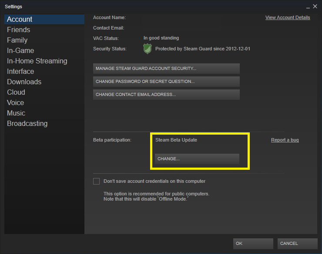Switch to the Interface settings
This screenshot has height=254, width=322.
pyautogui.click(x=20, y=72)
